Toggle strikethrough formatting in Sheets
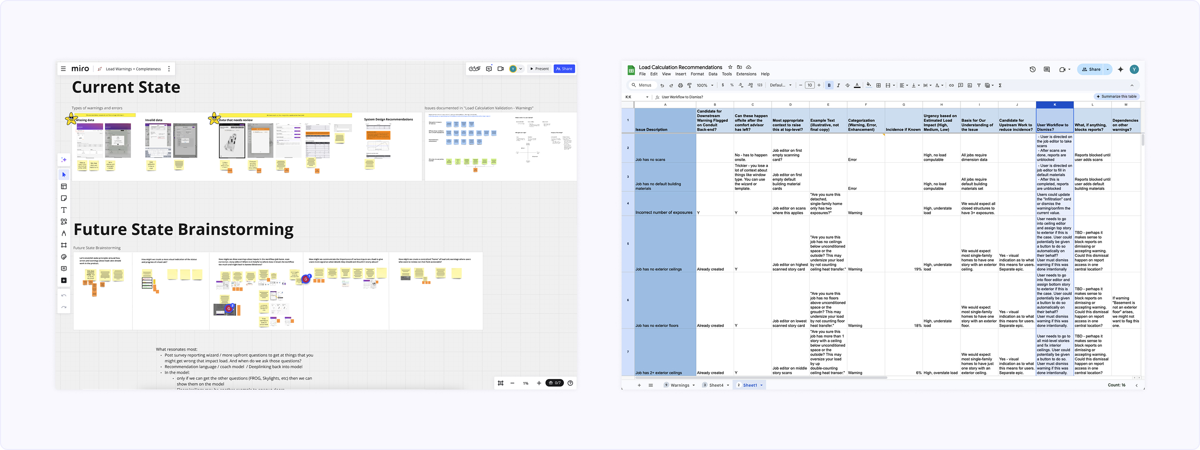 coord(847,85)
